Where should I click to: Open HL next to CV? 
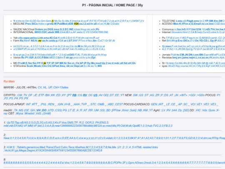click(45, 87)
